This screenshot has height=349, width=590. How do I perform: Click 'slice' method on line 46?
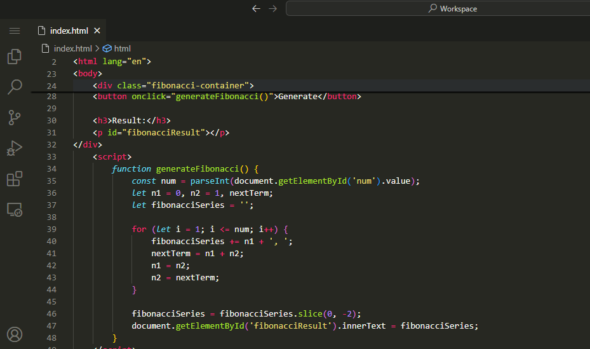[311, 313]
